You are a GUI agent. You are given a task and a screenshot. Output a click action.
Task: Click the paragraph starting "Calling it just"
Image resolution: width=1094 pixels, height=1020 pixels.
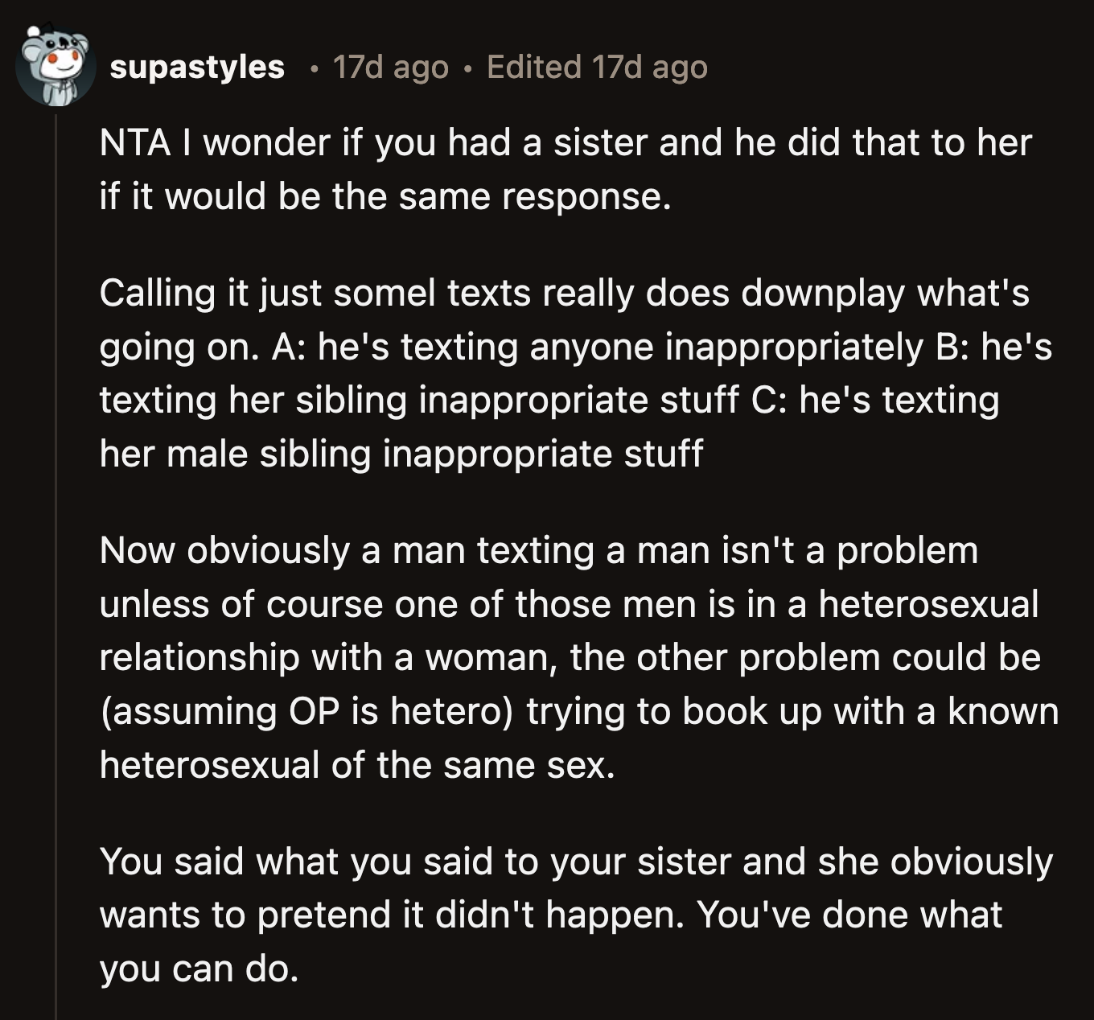563,372
